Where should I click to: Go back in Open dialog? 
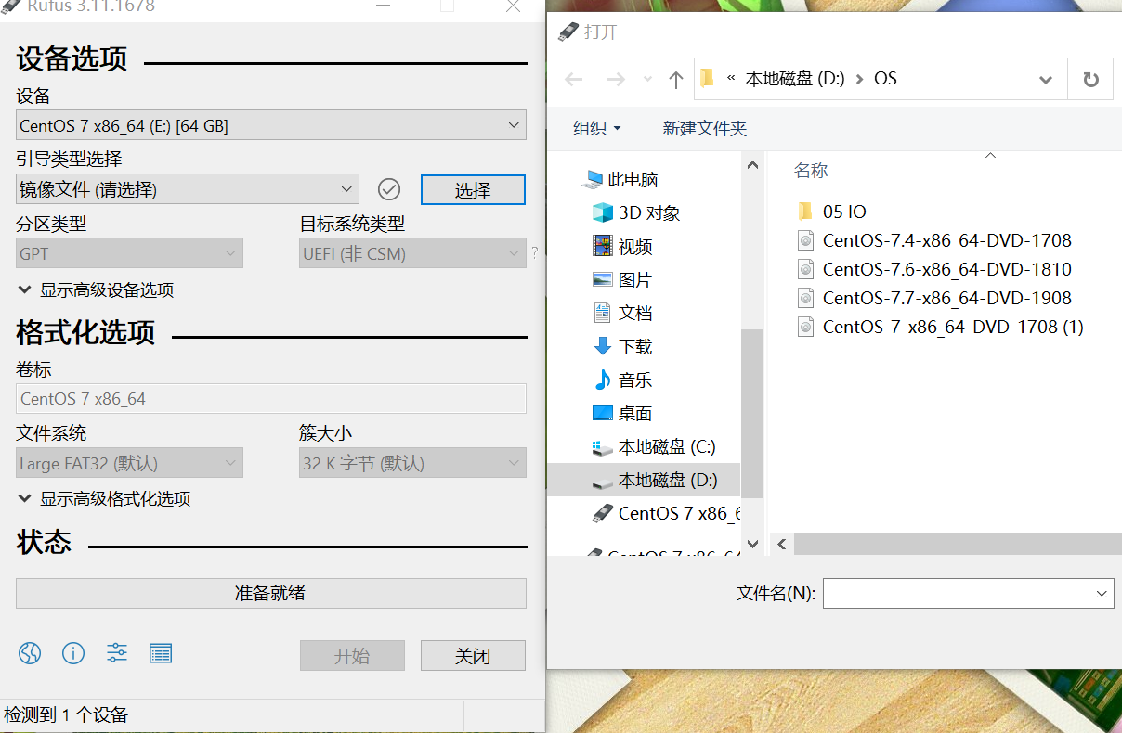click(574, 80)
